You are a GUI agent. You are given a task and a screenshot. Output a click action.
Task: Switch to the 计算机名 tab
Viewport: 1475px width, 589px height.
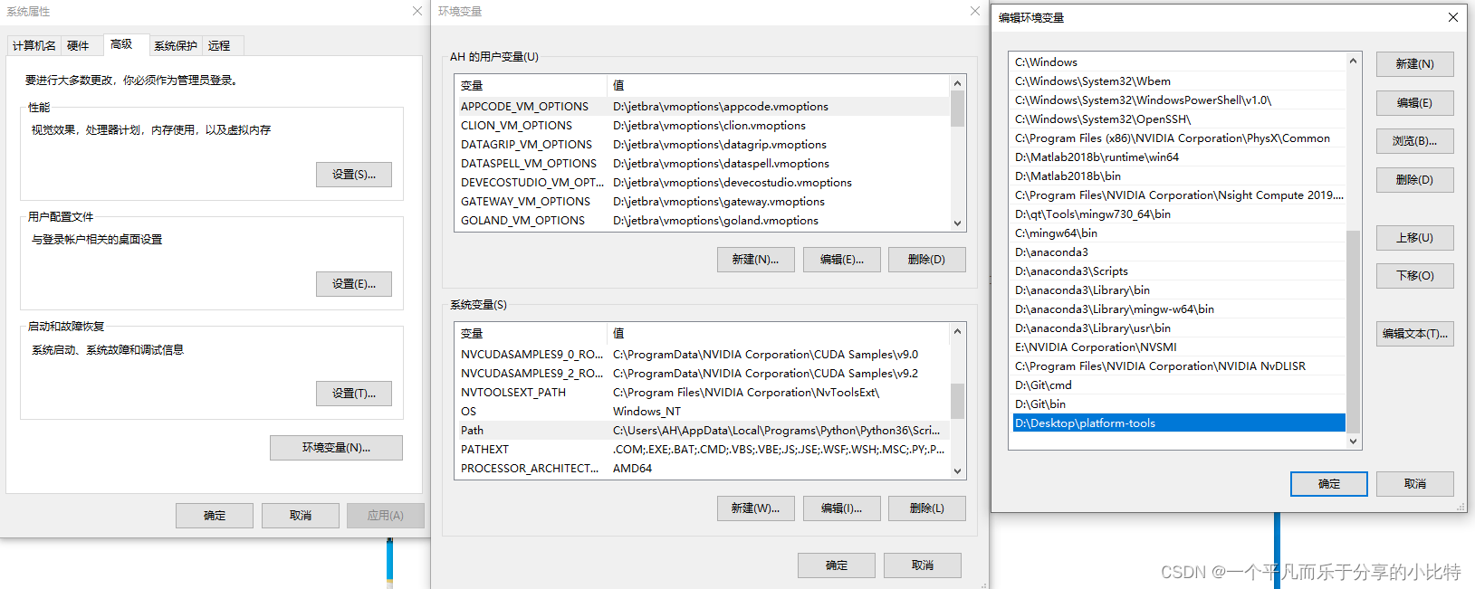tap(34, 45)
